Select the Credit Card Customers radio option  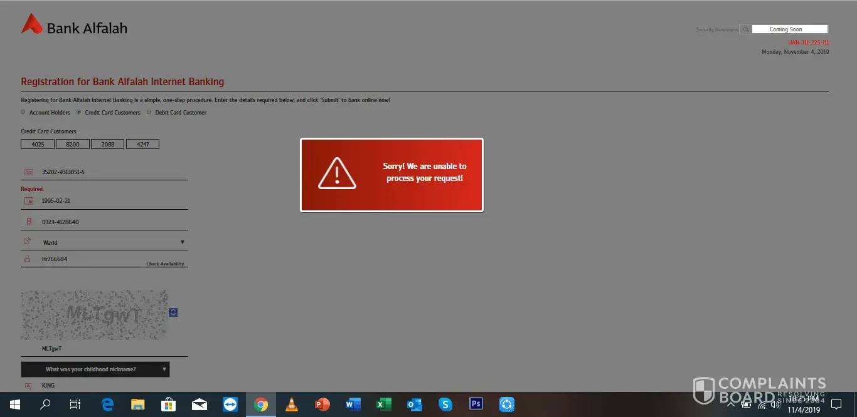(x=79, y=112)
